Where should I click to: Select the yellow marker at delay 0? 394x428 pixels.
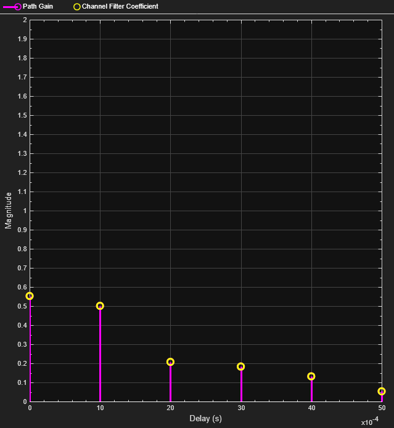click(x=30, y=296)
